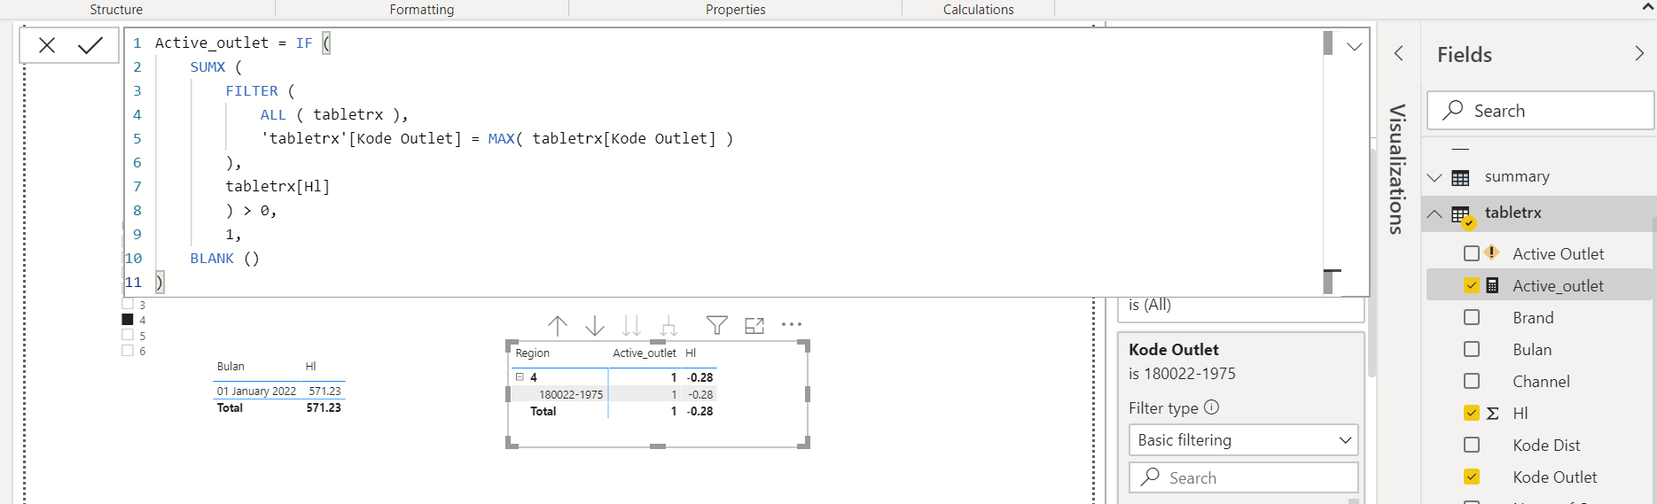Select slicer value 4
The image size is (1657, 504).
pos(128,320)
